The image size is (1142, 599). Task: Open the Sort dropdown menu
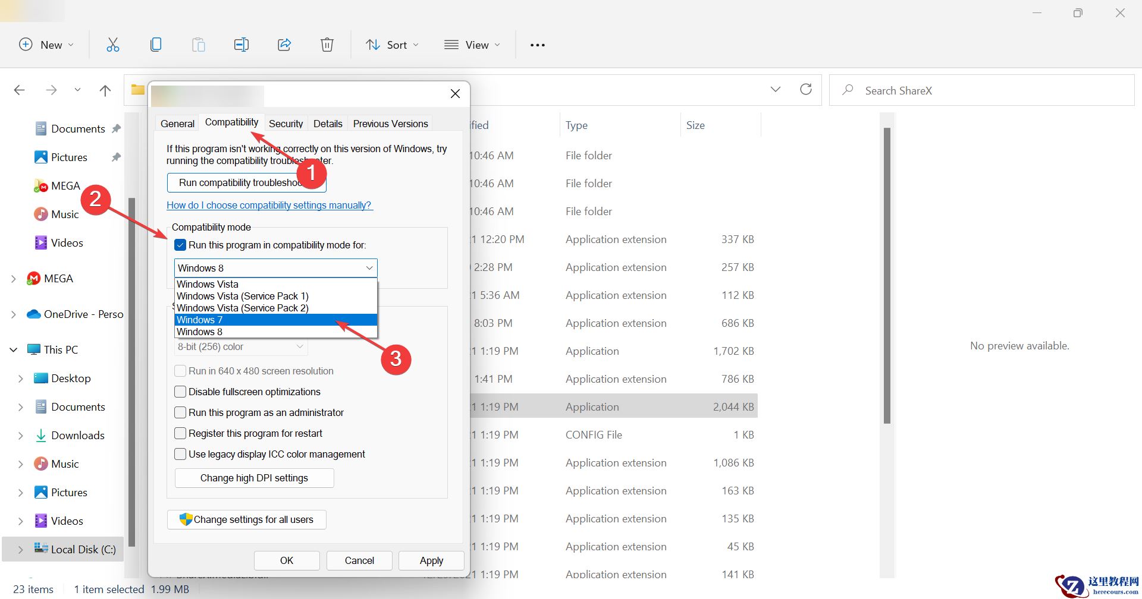point(392,45)
